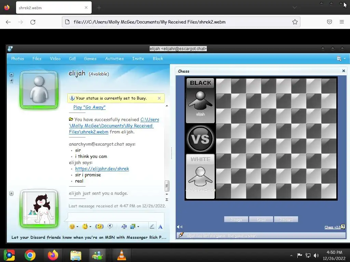Click Block in Messenger toolbar
Viewport: 350px width, 262px height.
coord(158,59)
